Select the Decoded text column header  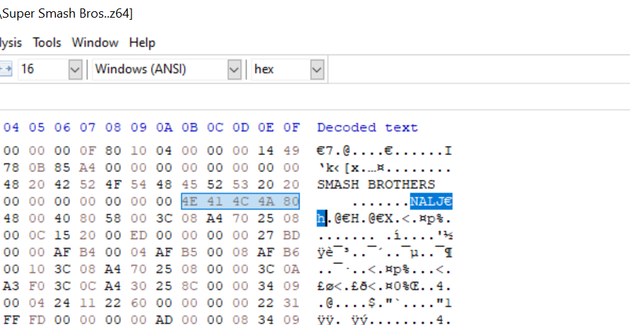click(367, 128)
